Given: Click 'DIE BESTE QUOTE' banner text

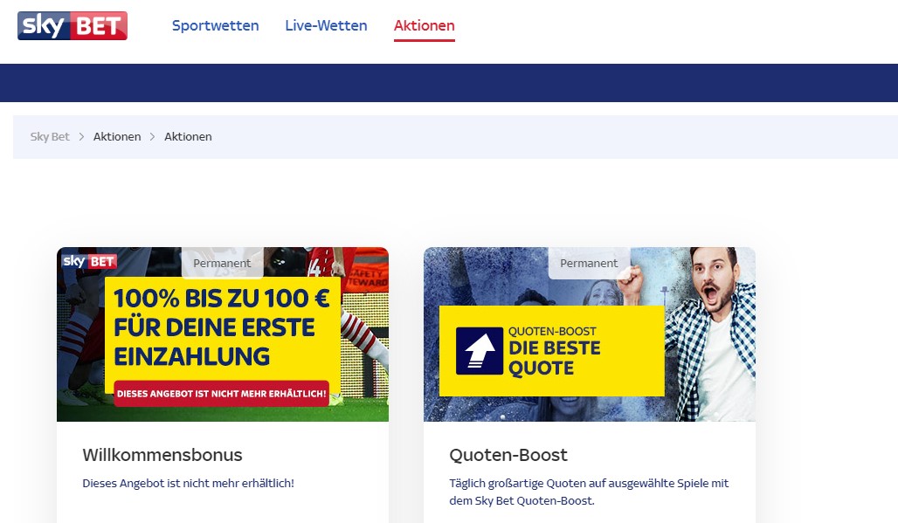Looking at the screenshot, I should [x=555, y=358].
